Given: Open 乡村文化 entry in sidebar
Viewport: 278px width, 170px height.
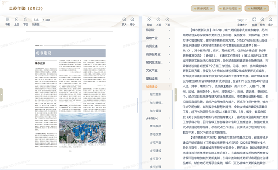Looking at the screenshot, I should (x=155, y=159).
